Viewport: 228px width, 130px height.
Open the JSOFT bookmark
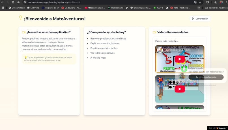pos(158,8)
